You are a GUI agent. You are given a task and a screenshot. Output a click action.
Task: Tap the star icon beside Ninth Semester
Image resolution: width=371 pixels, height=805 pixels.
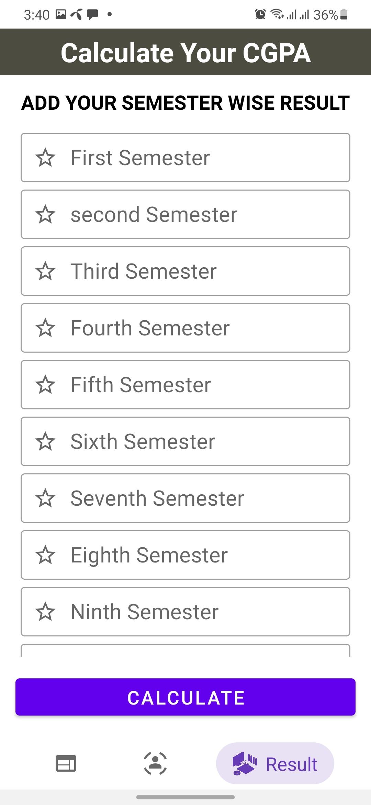pyautogui.click(x=45, y=612)
